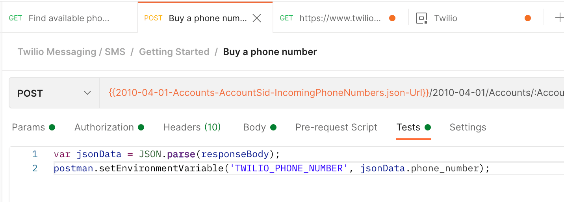Close the Buy a phone number tab
564x202 pixels.
click(x=257, y=18)
